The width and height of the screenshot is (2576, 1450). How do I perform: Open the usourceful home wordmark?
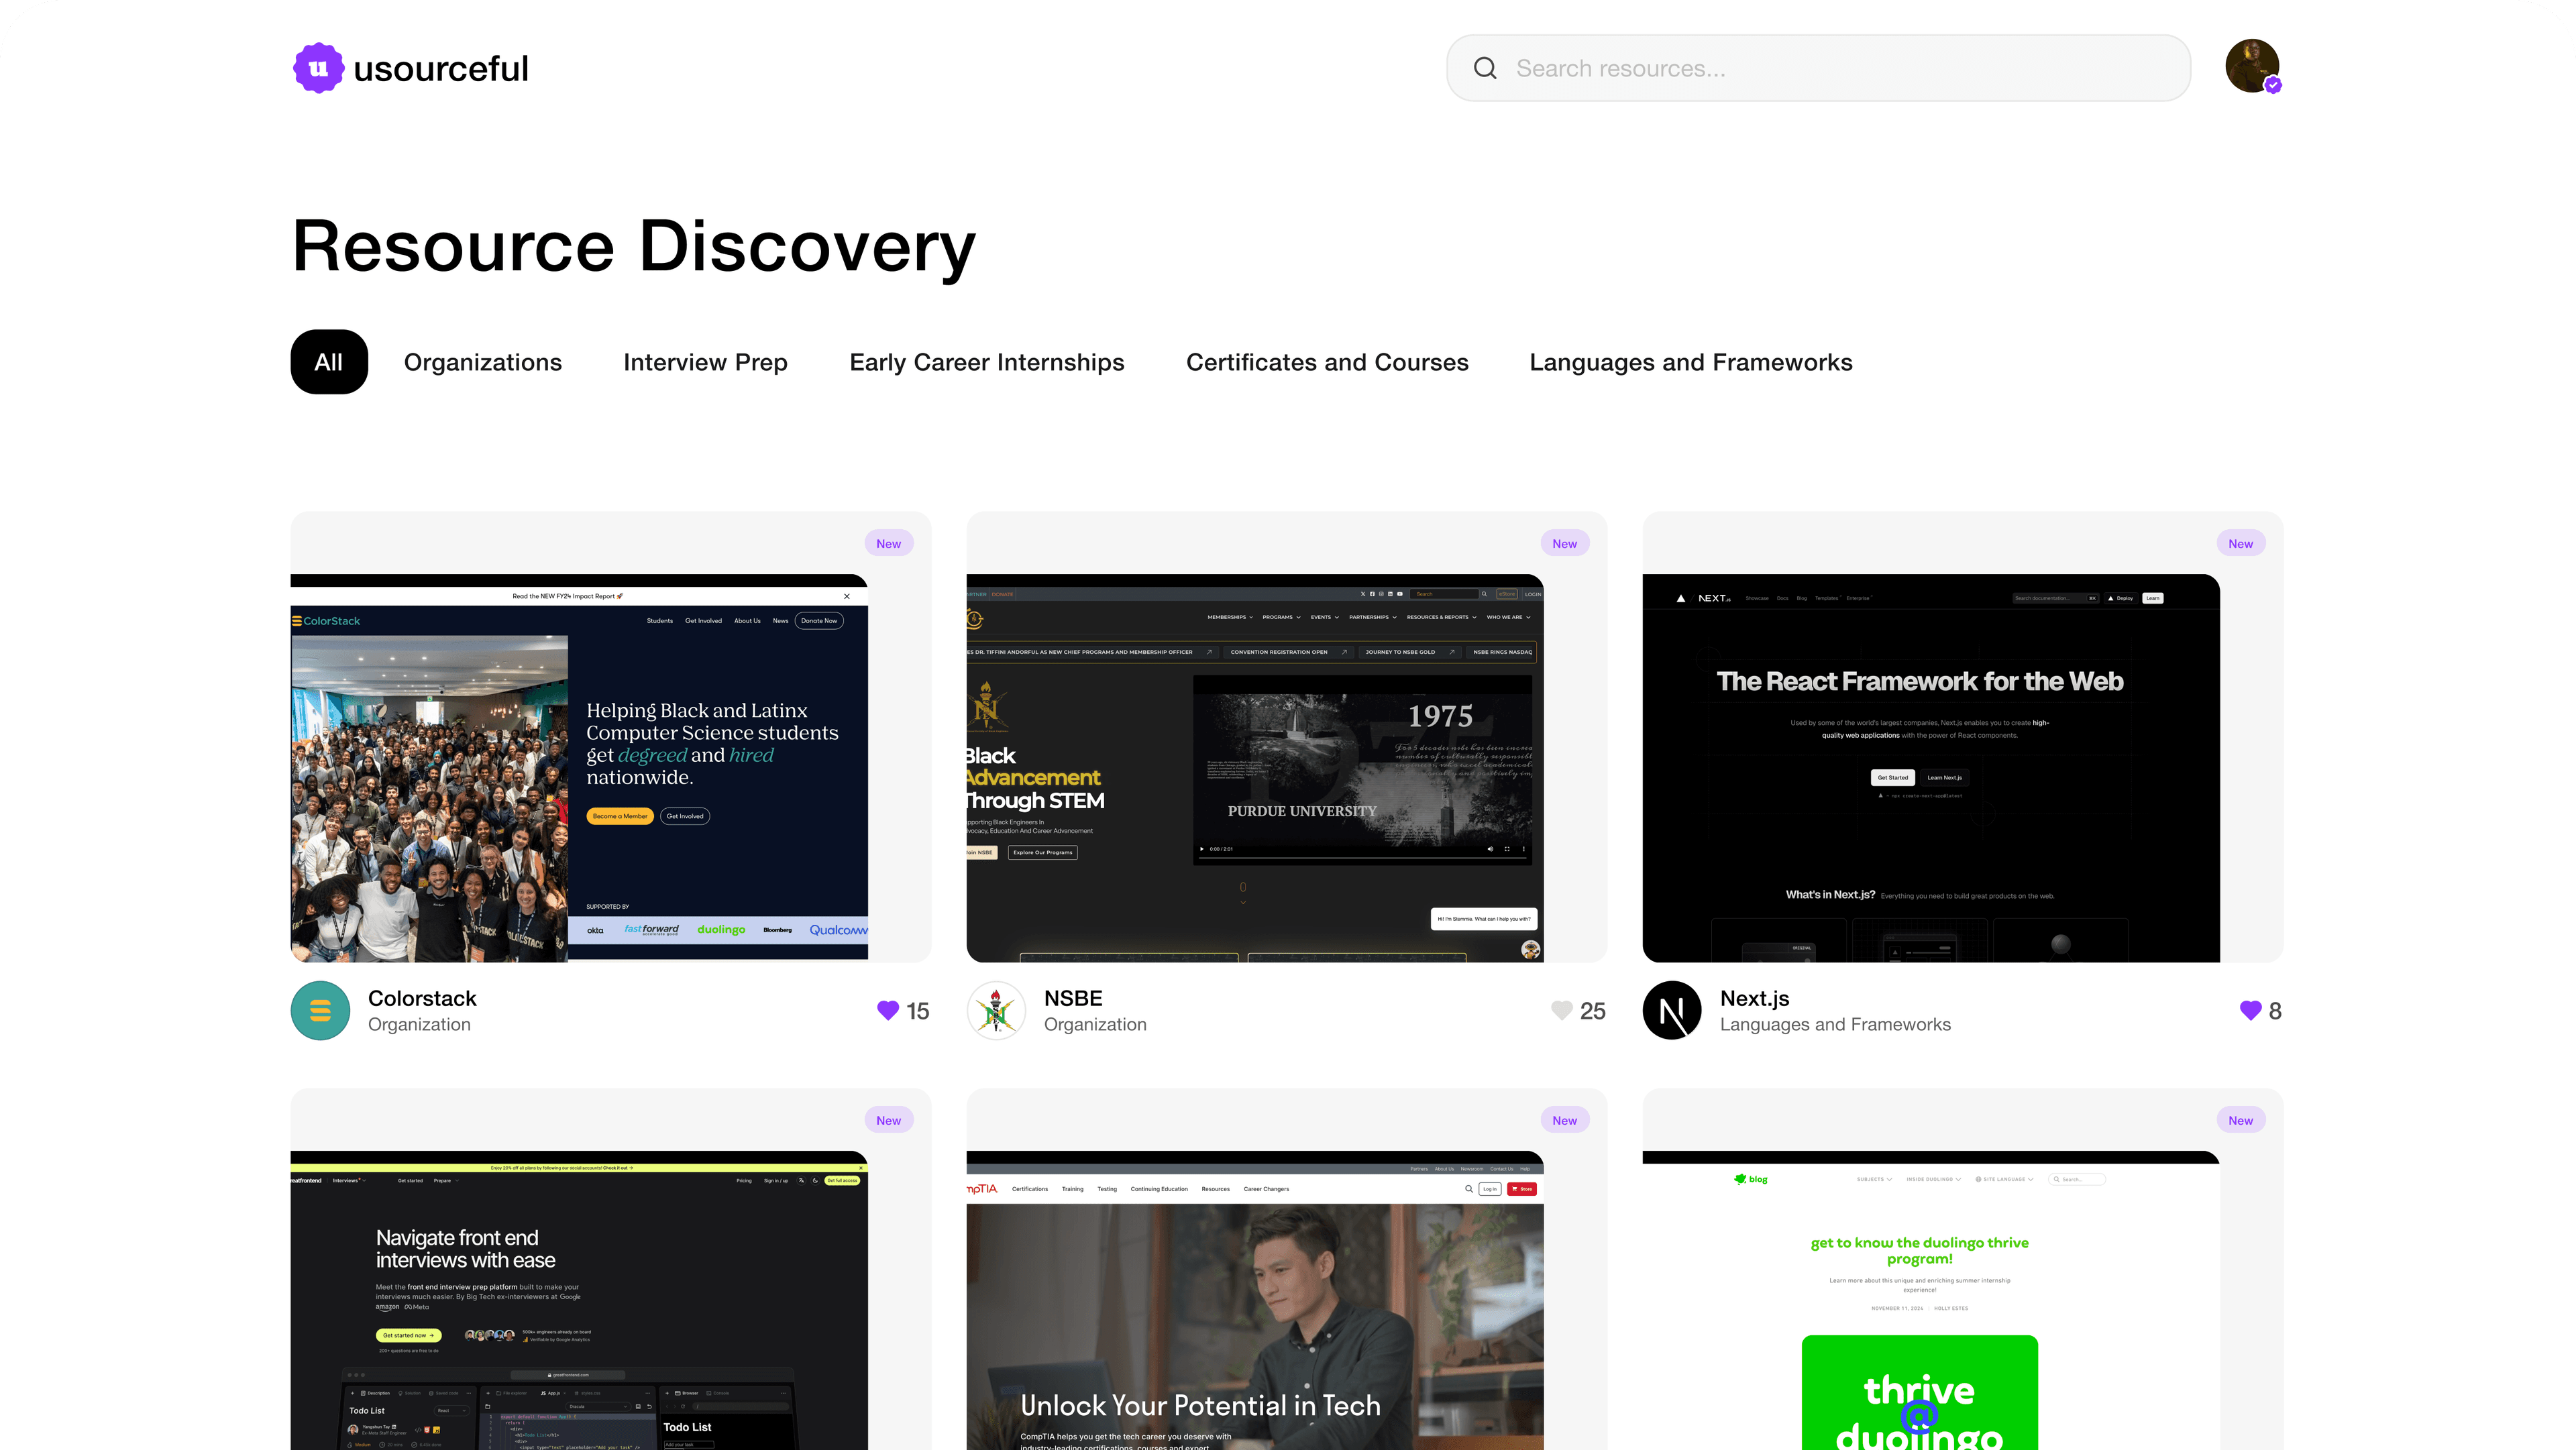coord(441,68)
